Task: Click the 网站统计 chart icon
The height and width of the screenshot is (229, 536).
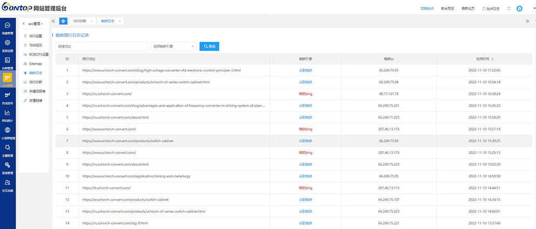Action: (x=8, y=115)
